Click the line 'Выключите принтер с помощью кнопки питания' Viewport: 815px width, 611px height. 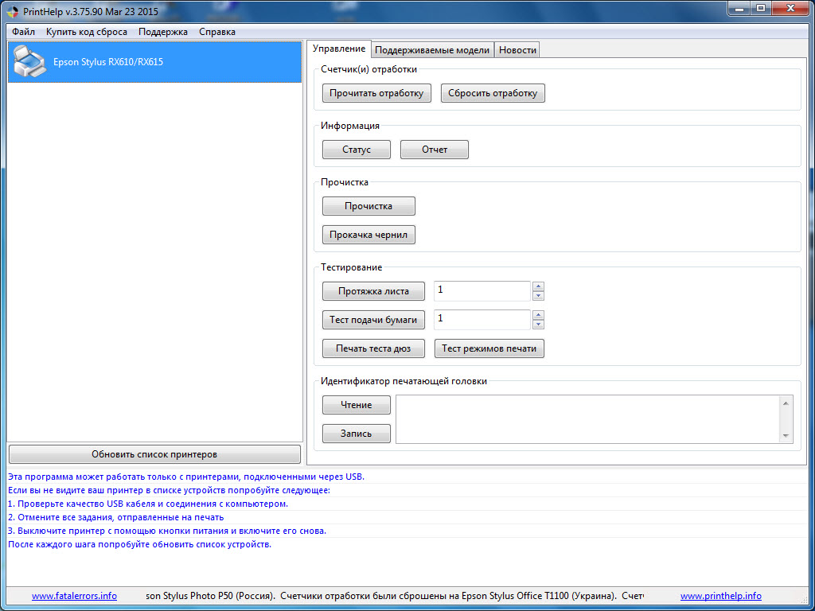click(x=167, y=531)
